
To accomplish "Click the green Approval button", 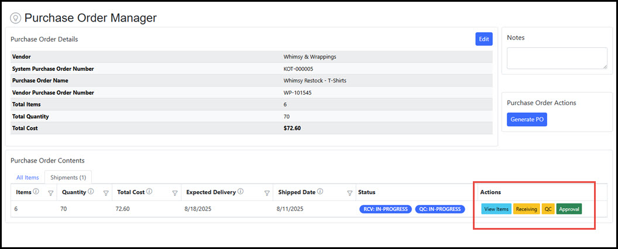I will (x=569, y=209).
